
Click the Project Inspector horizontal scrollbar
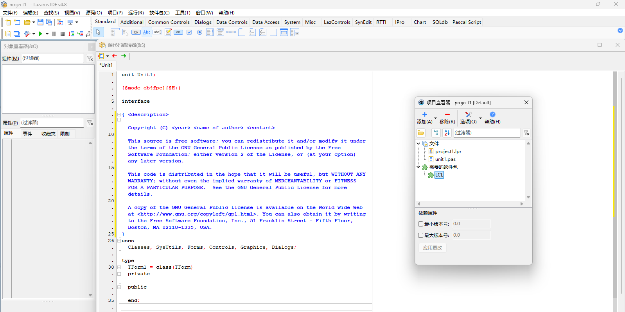(x=470, y=204)
